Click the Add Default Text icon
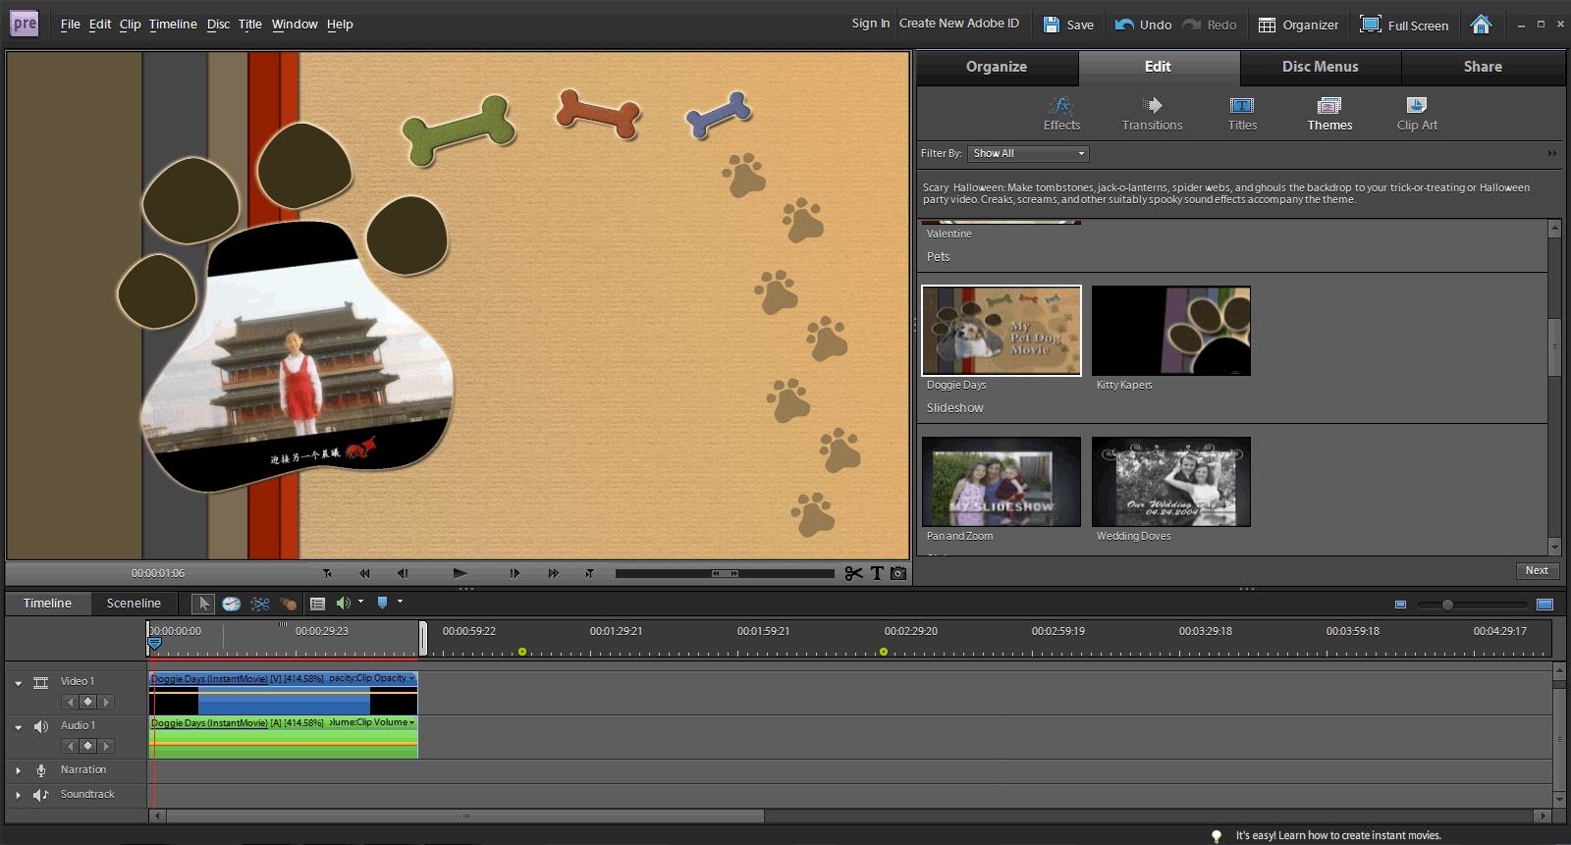This screenshot has height=845, width=1571. click(878, 573)
